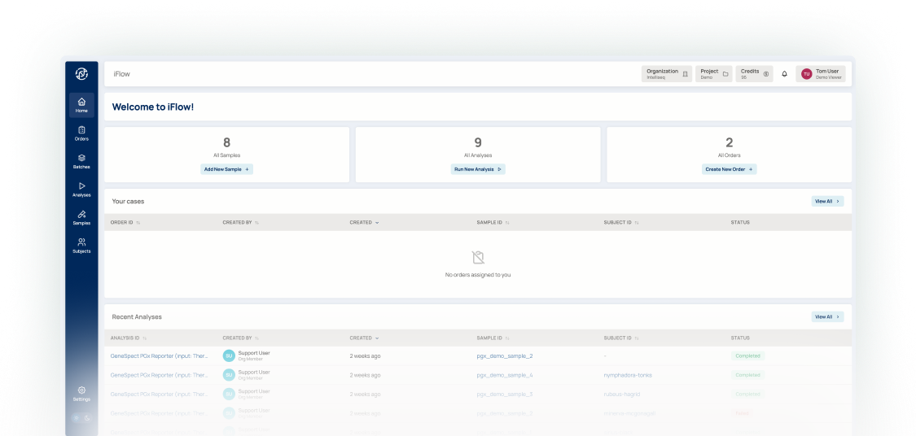Click the All Samples count 8
Viewport: 916px width, 436px height.
[226, 142]
